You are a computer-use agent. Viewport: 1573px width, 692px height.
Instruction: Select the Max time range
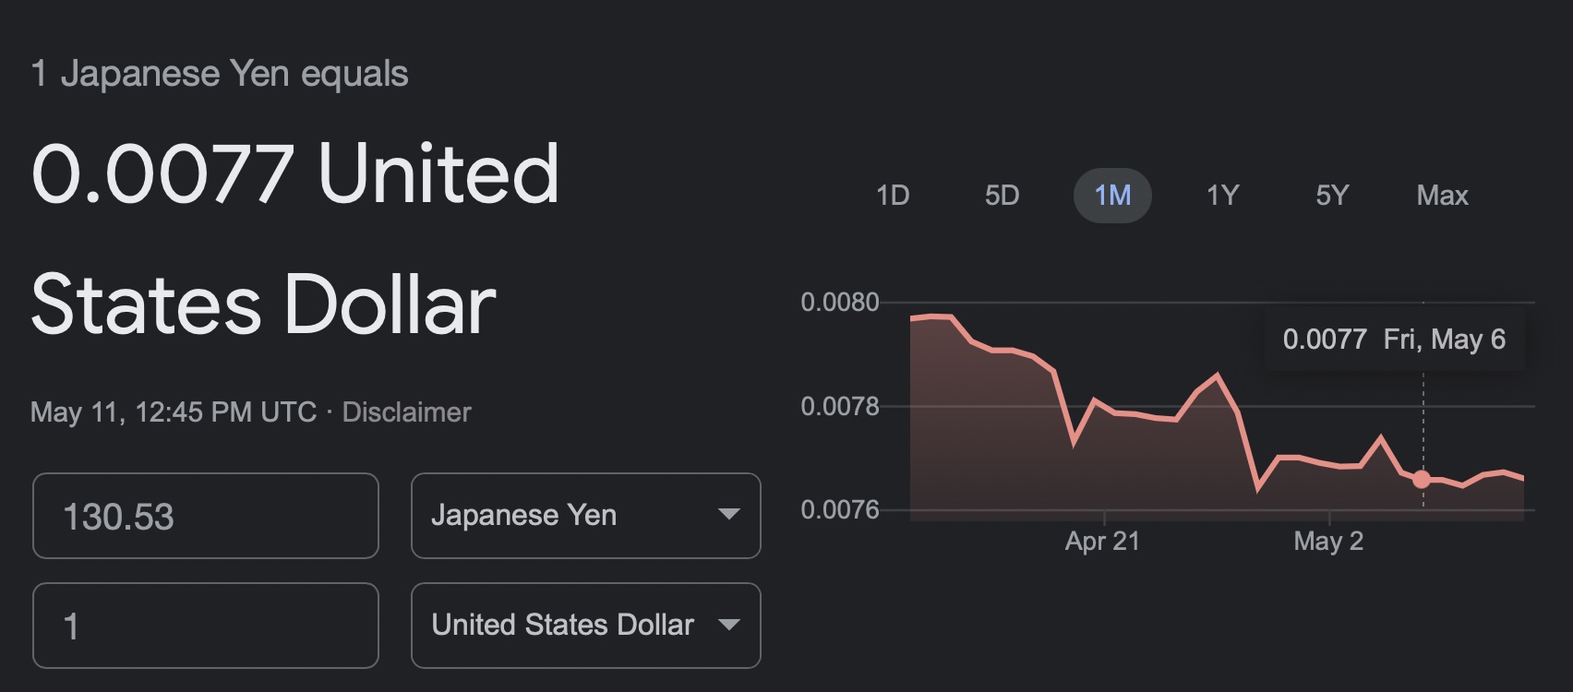click(x=1442, y=196)
